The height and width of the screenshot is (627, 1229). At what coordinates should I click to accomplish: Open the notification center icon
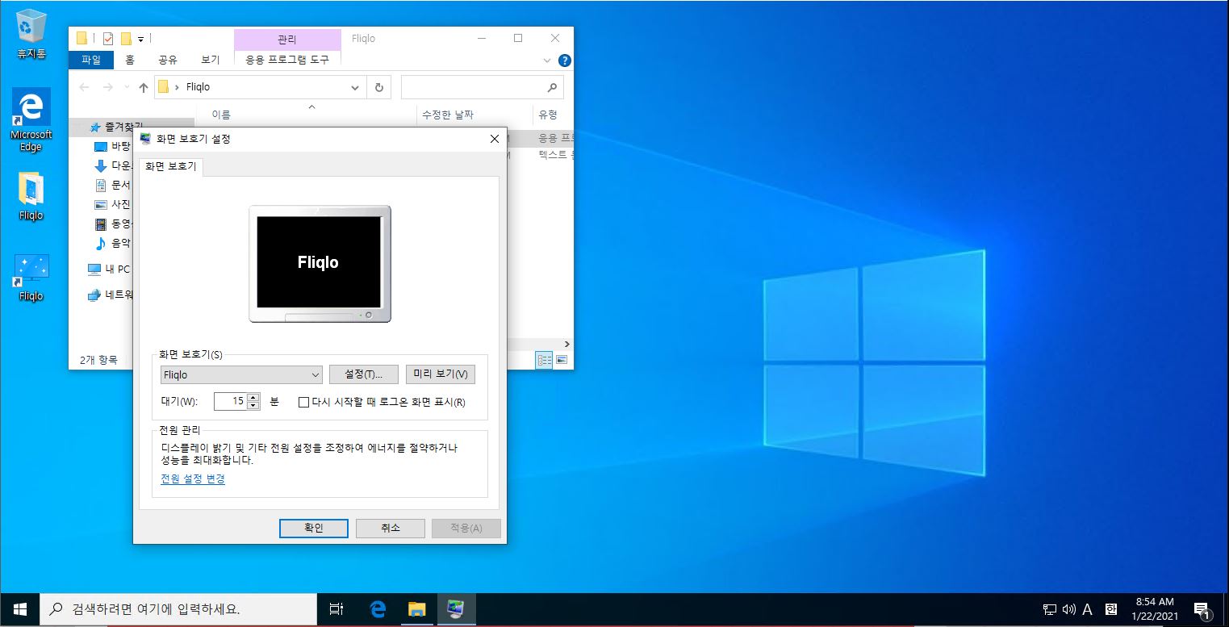tap(1202, 610)
